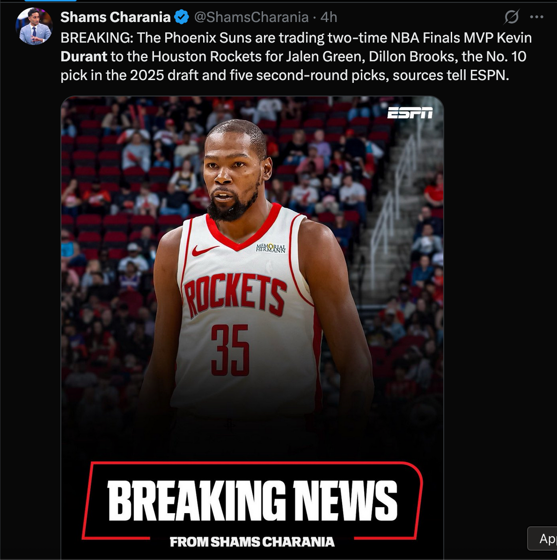The height and width of the screenshot is (560, 557).
Task: Click the ESPN logo in the image
Action: [410, 113]
